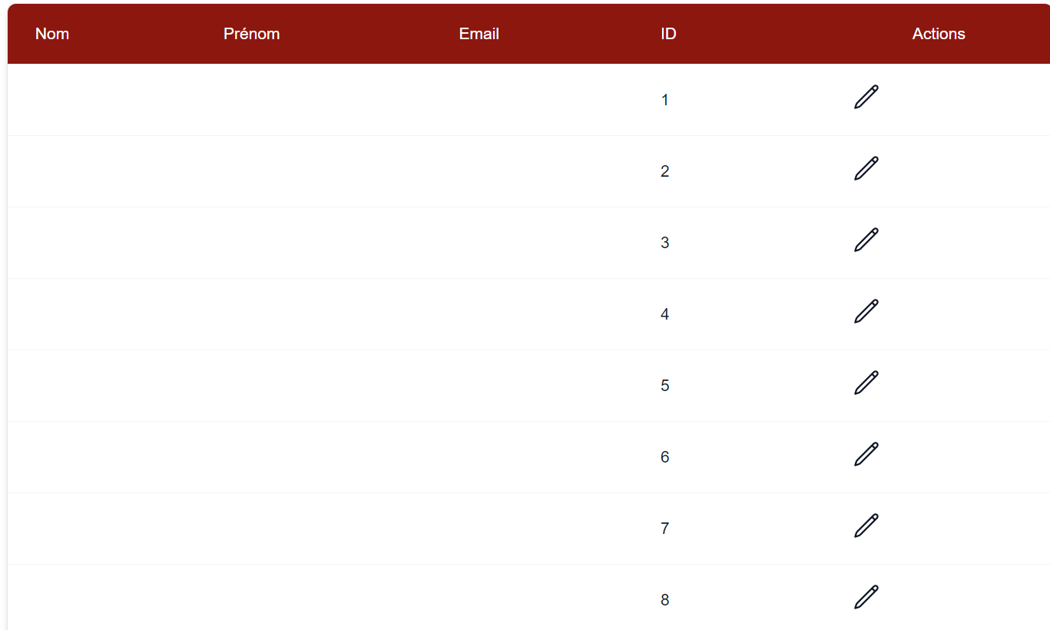Click the Nom column header
This screenshot has width=1050, height=630.
52,34
